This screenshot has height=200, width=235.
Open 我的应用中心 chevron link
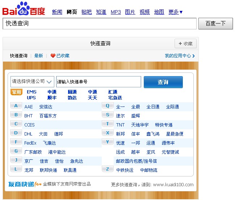180,56
